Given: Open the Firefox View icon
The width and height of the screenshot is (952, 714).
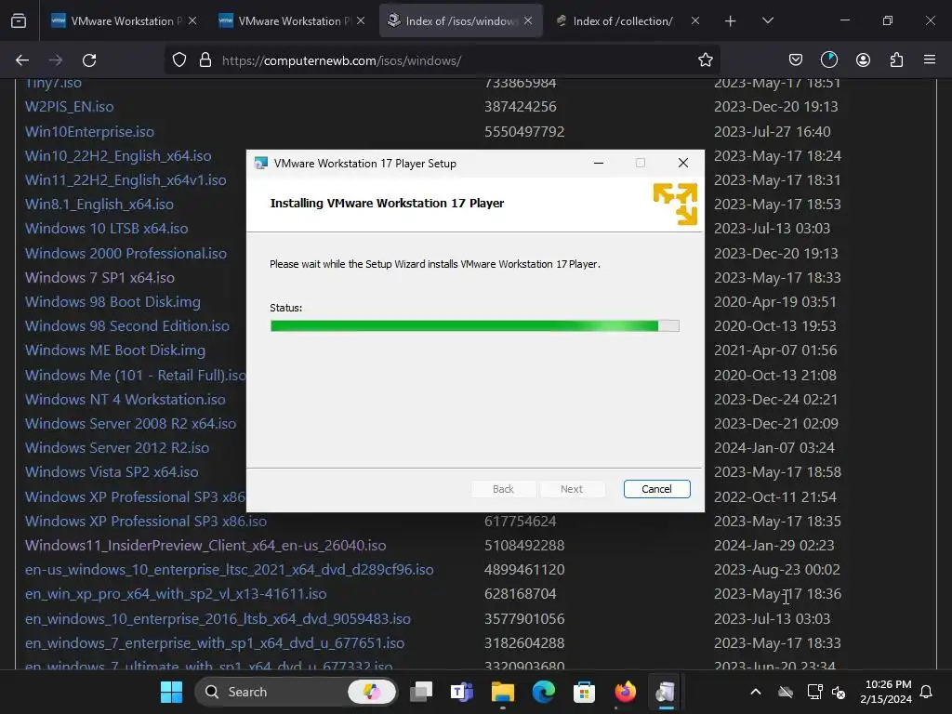Looking at the screenshot, I should click(x=19, y=20).
